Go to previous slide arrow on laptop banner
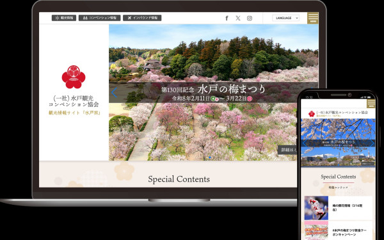The height and width of the screenshot is (240, 384). [114, 93]
